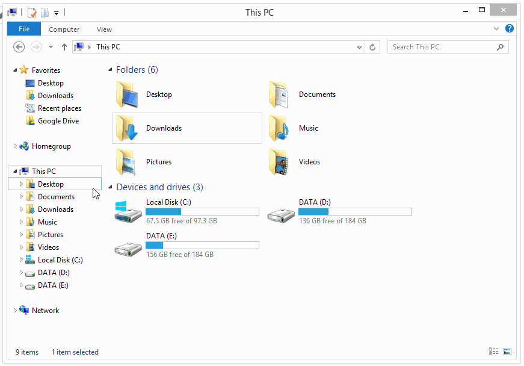
Task: Expand the Documents tree node
Action: 21,196
